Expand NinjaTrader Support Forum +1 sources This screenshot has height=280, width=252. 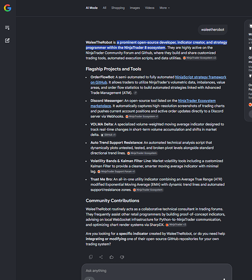tap(116, 171)
